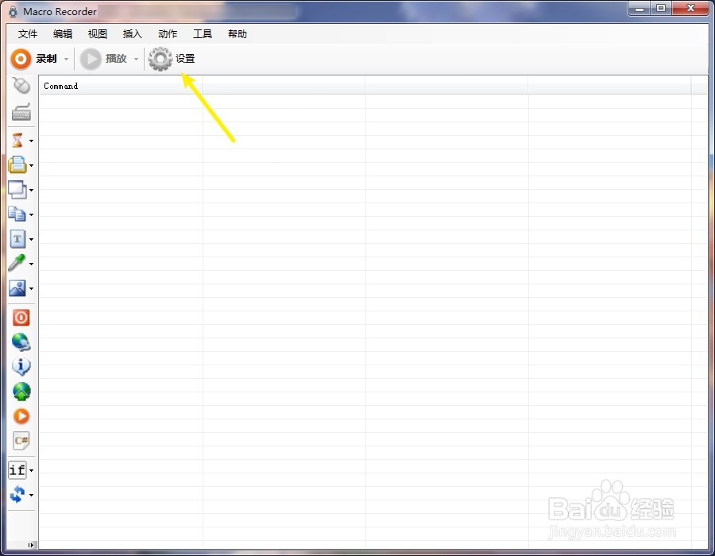The width and height of the screenshot is (715, 556).
Task: Expand the yellow folder icon dropdown arrow
Action: pos(31,165)
